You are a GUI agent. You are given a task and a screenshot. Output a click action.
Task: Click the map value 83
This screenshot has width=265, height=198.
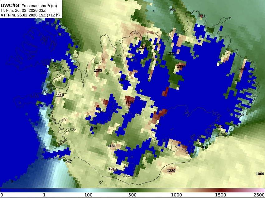click(x=204, y=147)
